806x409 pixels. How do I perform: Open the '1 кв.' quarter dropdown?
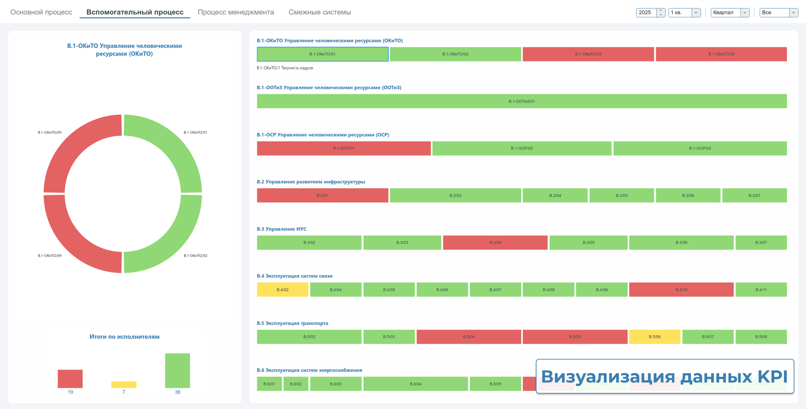point(696,13)
